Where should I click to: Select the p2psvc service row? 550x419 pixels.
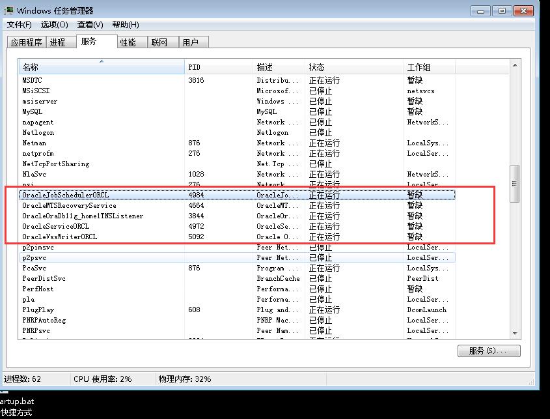237,257
